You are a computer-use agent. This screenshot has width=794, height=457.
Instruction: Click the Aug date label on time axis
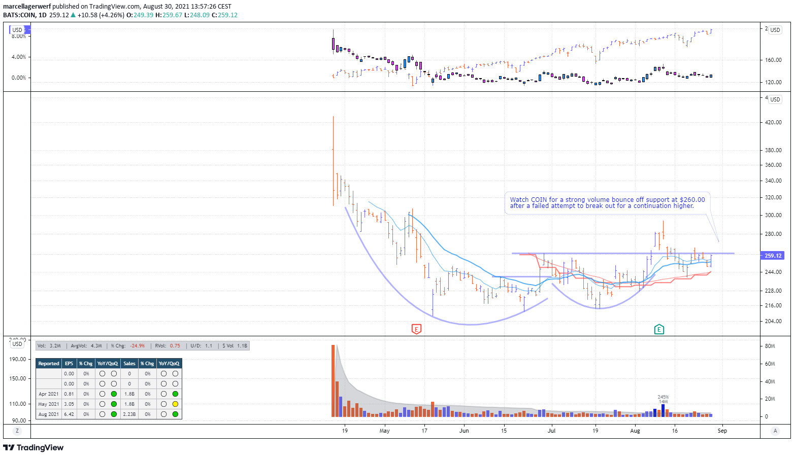(x=635, y=431)
